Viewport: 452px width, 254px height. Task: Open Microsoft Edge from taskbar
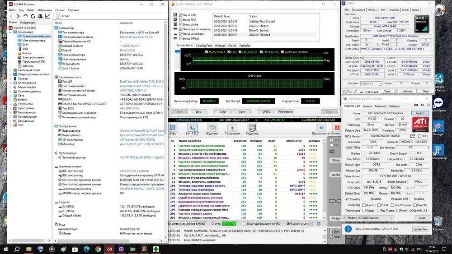pyautogui.click(x=86, y=249)
